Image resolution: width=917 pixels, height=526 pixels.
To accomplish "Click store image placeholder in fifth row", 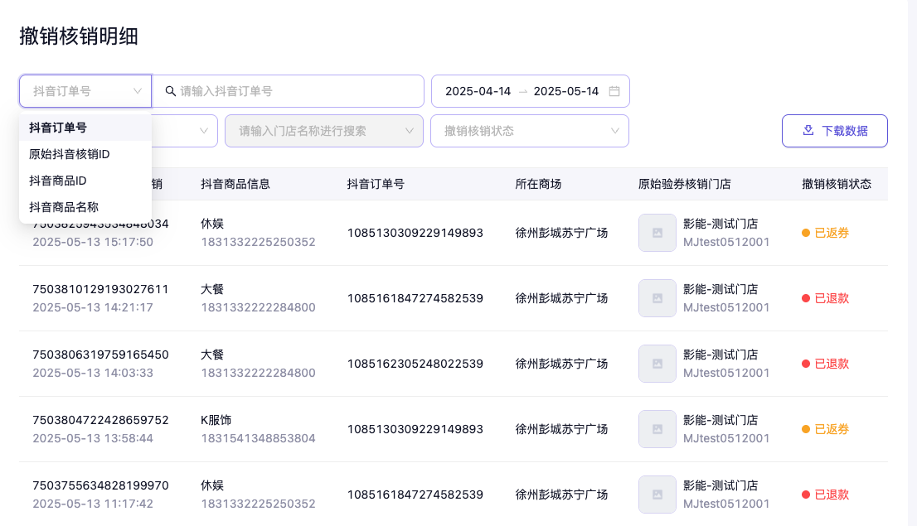I will tap(657, 495).
